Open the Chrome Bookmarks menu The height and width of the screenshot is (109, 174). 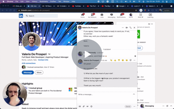point(44,2)
